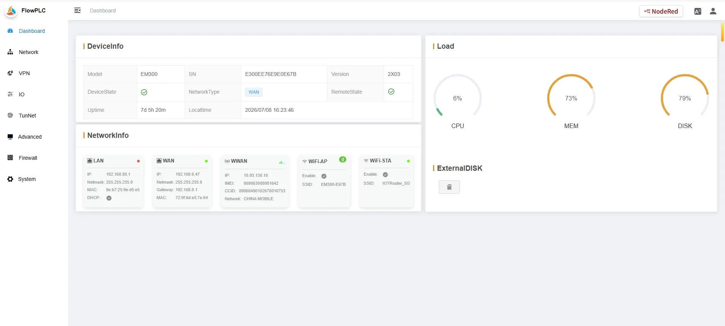Click the WAN card ethernet icon
Image resolution: width=725 pixels, height=326 pixels.
(x=159, y=161)
